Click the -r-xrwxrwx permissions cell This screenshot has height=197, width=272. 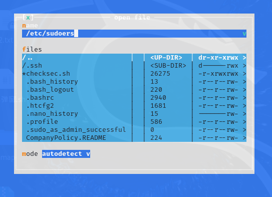pyautogui.click(x=218, y=74)
